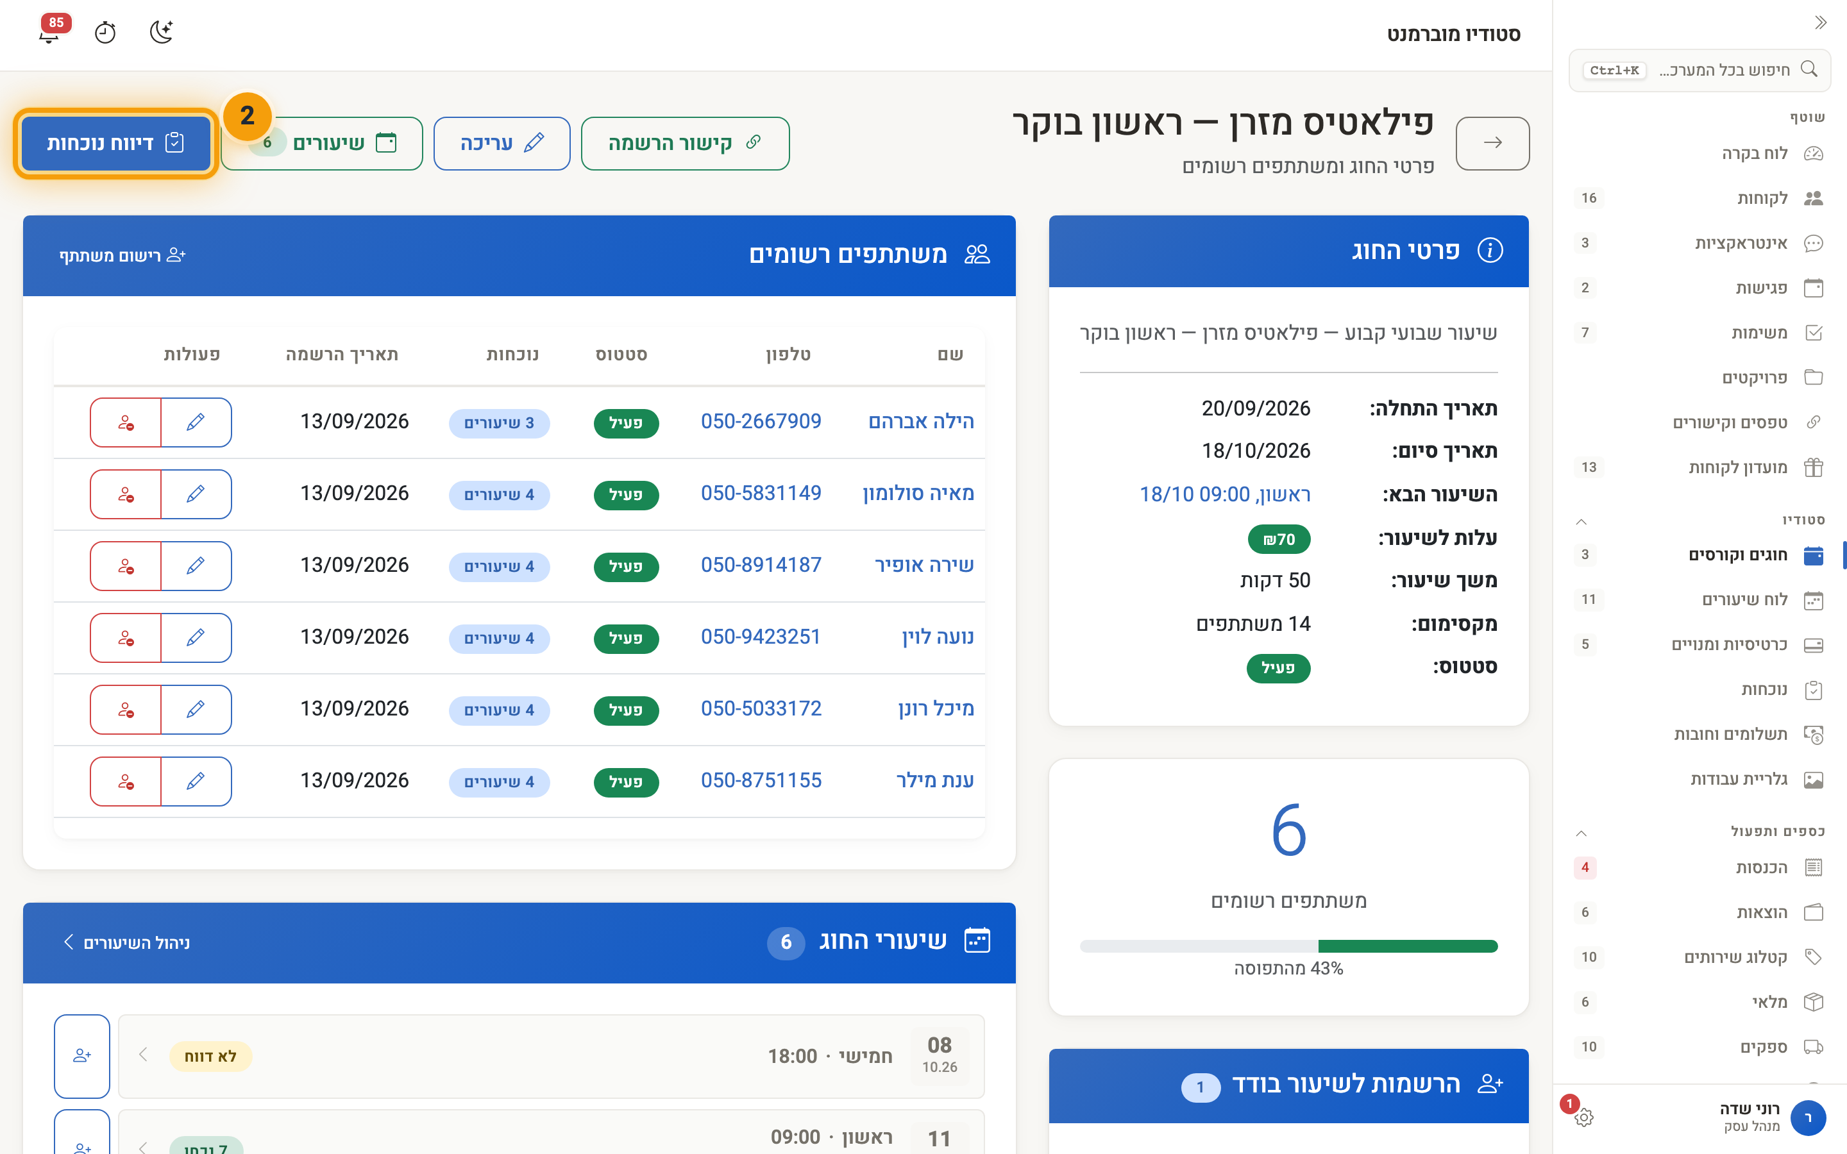Open ענת מילר participant name link
The width and height of the screenshot is (1847, 1154).
935,780
